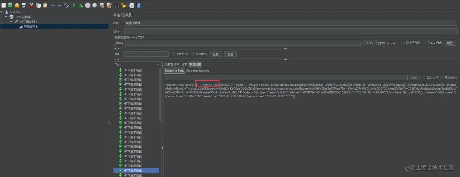Start the test with green play icon

[74, 5]
